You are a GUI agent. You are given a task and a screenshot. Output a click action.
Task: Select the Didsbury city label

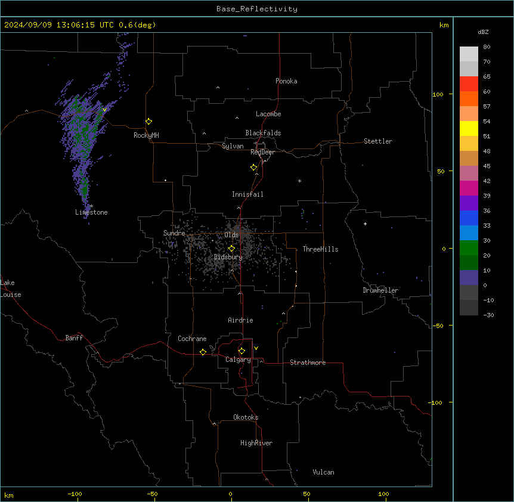coord(228,257)
